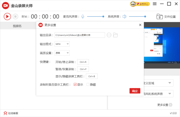The height and width of the screenshot is (117, 180).
Task: Start recording with the red play button
Action: [7, 16]
